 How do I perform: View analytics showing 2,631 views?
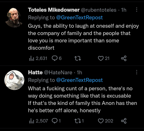coord(38,58)
